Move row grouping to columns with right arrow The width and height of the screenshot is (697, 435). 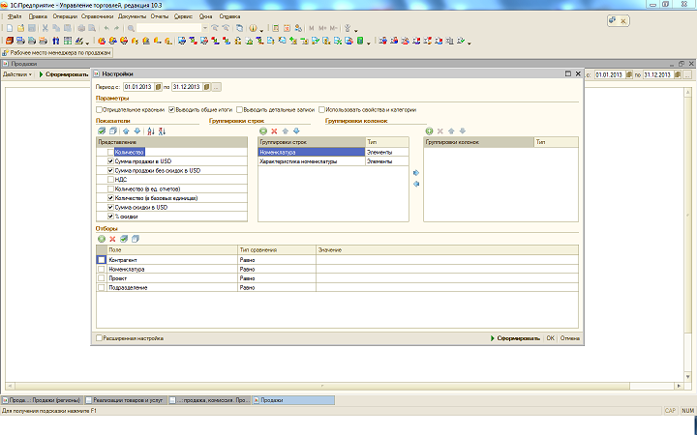[x=416, y=172]
